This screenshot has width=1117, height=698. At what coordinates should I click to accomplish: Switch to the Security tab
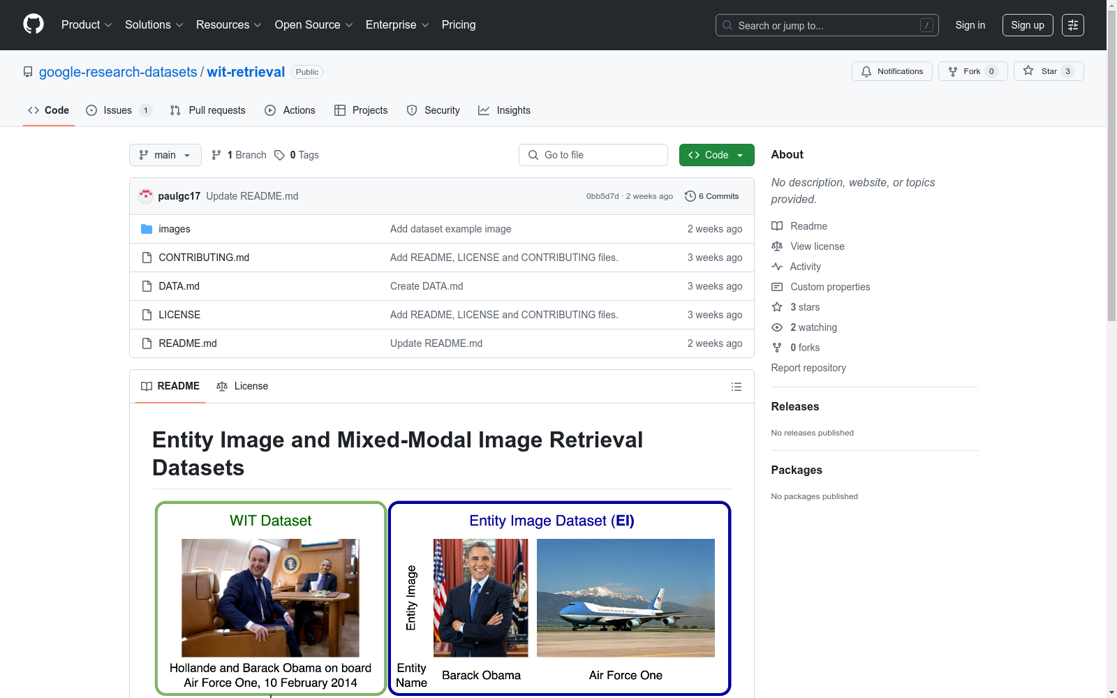(434, 110)
